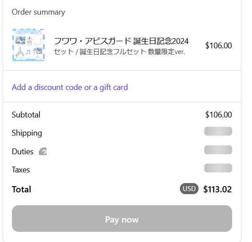This screenshot has width=252, height=242.
Task: Click the Subtotal $106.00 amount
Action: [x=218, y=115]
